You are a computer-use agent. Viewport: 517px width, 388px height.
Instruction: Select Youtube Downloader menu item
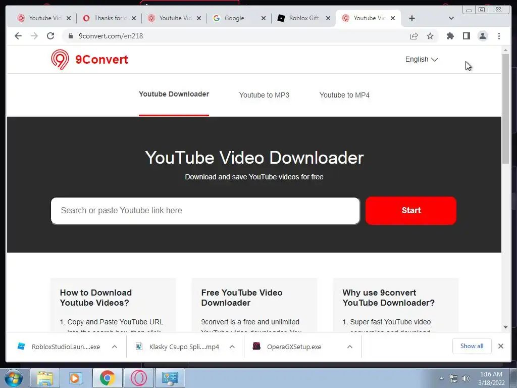[174, 94]
